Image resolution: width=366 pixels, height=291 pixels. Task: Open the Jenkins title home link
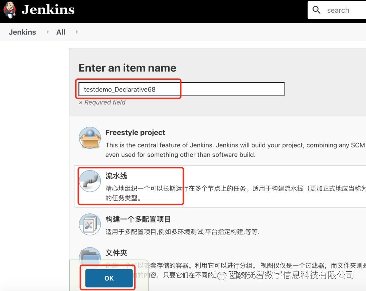click(x=48, y=10)
